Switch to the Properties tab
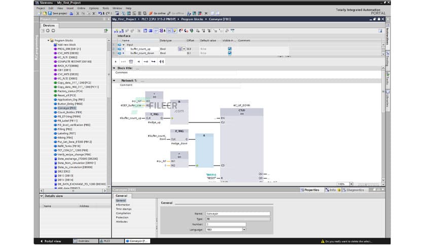 click(x=310, y=190)
